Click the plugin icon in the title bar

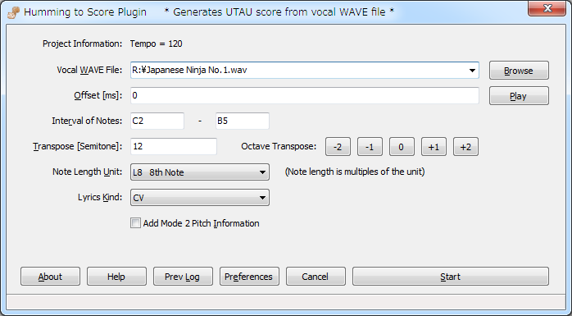pos(13,12)
